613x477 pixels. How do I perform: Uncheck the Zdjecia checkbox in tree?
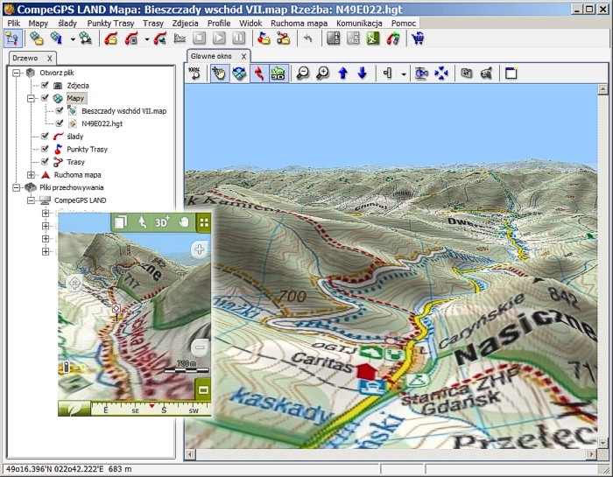(45, 85)
